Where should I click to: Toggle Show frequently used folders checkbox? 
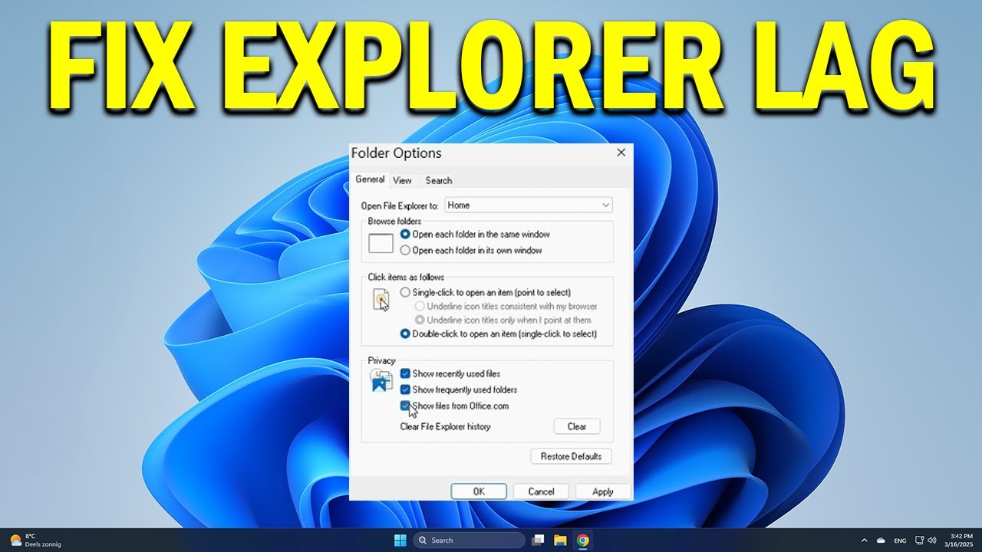point(405,390)
